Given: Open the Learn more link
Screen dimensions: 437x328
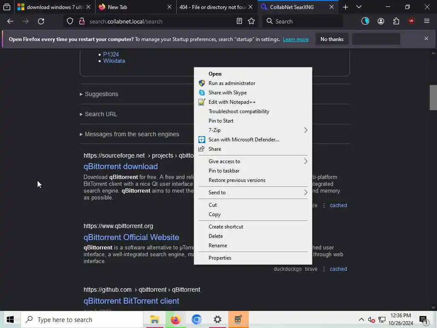Looking at the screenshot, I should pos(296,39).
